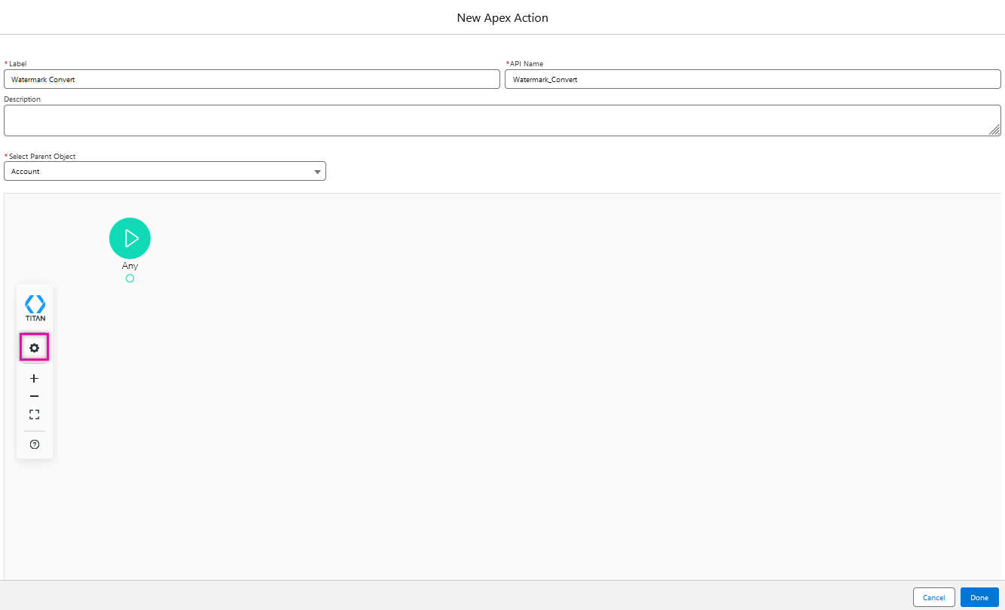Click the Description text area
This screenshot has height=610, width=1005.
pos(502,120)
